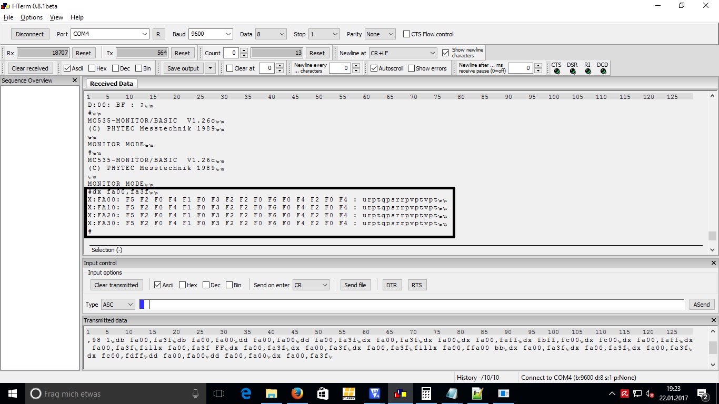719x404 pixels.
Task: Open the Type ASC dropdown
Action: (x=118, y=305)
